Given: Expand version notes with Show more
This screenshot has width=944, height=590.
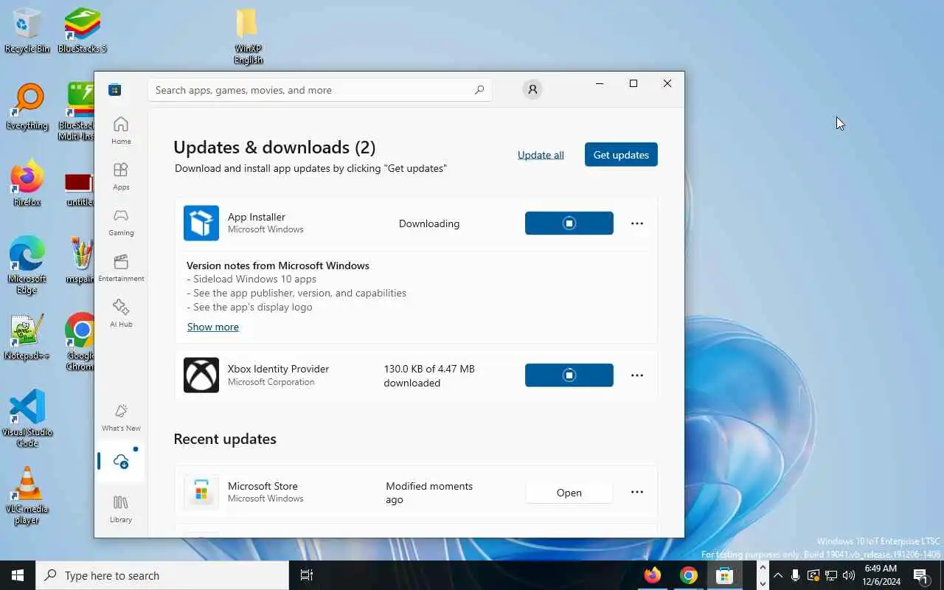Looking at the screenshot, I should point(212,327).
